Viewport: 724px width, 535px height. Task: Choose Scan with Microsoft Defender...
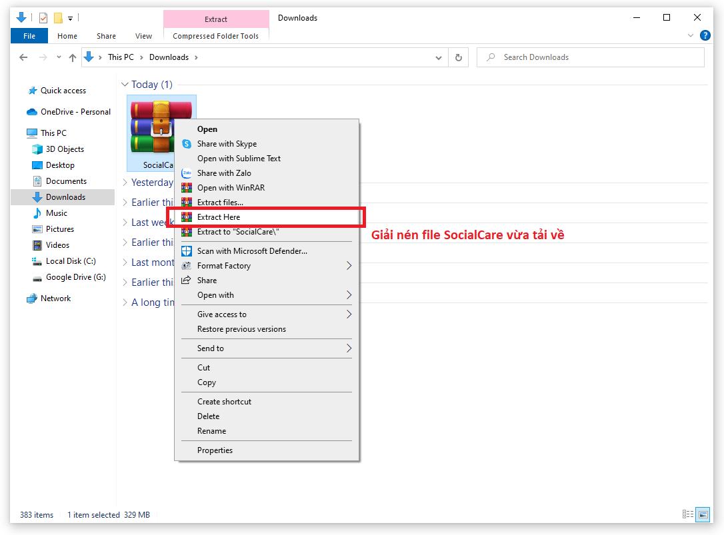pyautogui.click(x=267, y=251)
